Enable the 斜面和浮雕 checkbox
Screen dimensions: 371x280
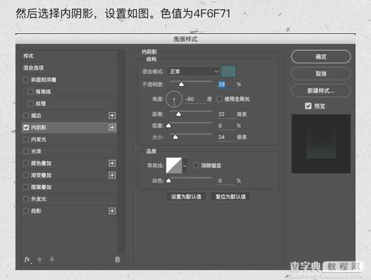point(26,80)
